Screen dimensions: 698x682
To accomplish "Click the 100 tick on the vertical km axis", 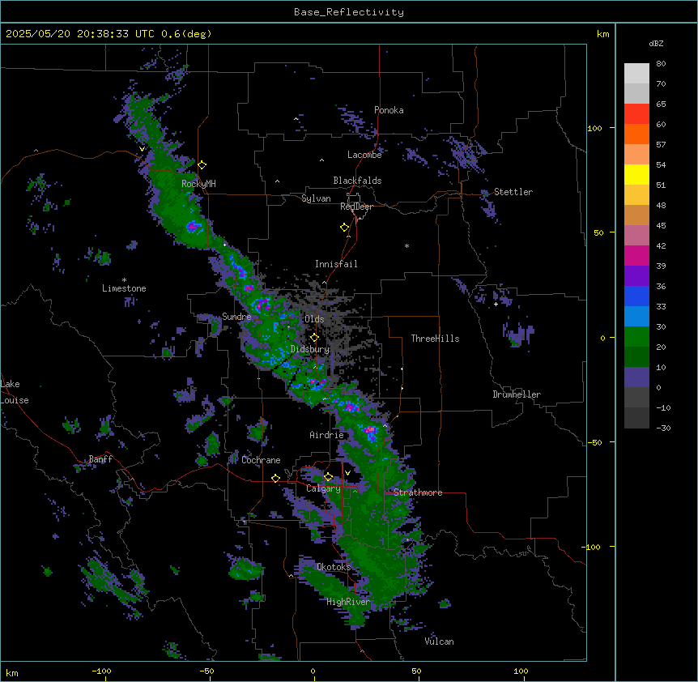I will point(594,128).
